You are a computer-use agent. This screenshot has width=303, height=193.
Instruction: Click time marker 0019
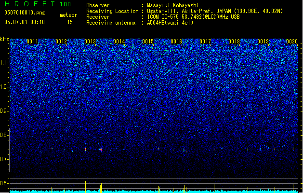pyautogui.click(x=263, y=41)
